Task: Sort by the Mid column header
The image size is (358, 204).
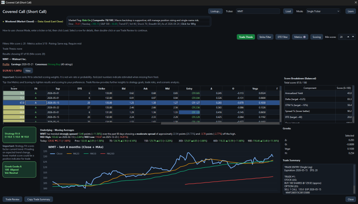Action: 167,88
